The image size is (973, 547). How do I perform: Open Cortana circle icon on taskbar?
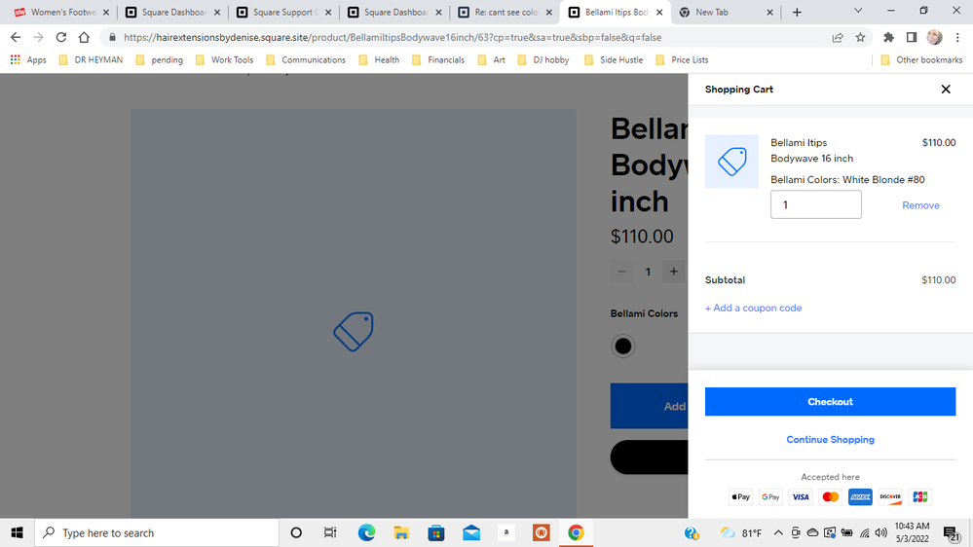tap(296, 532)
